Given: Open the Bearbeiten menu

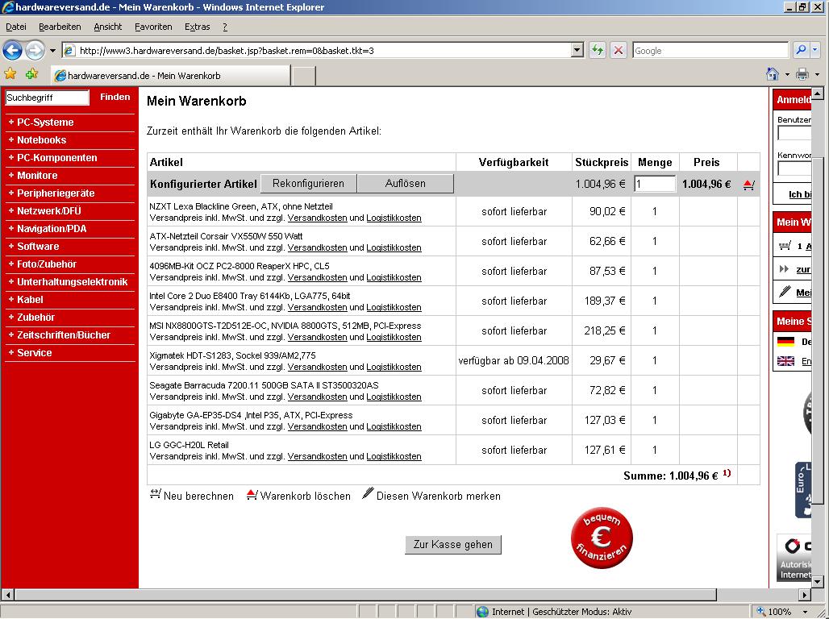Looking at the screenshot, I should [x=60, y=27].
